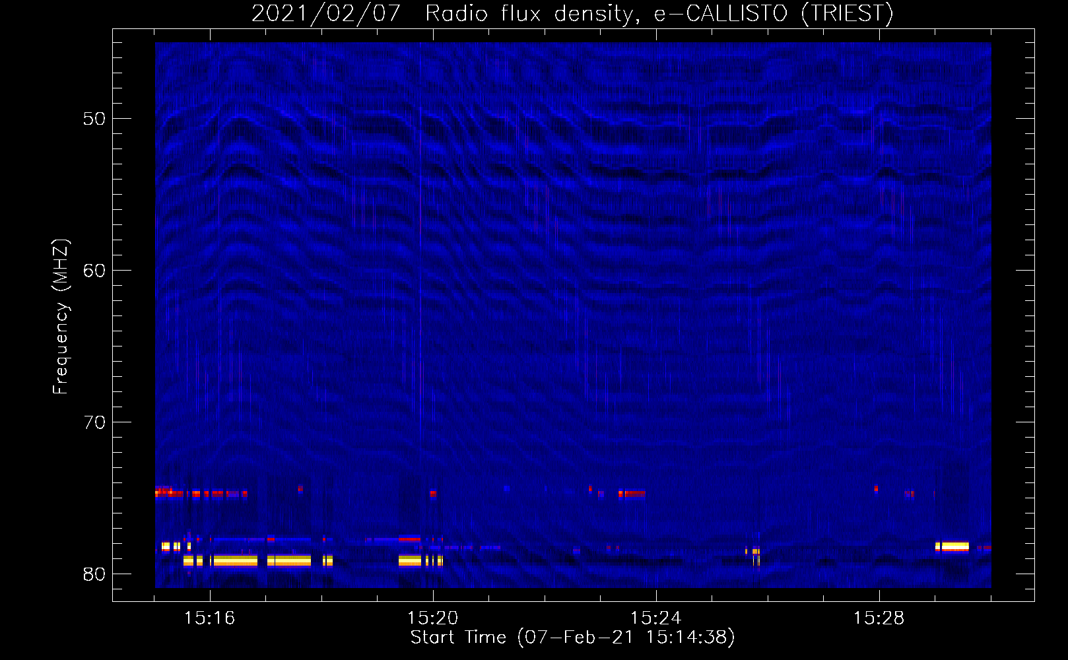Click the 15:20 time tick label
The width and height of the screenshot is (1068, 660).
tap(432, 618)
